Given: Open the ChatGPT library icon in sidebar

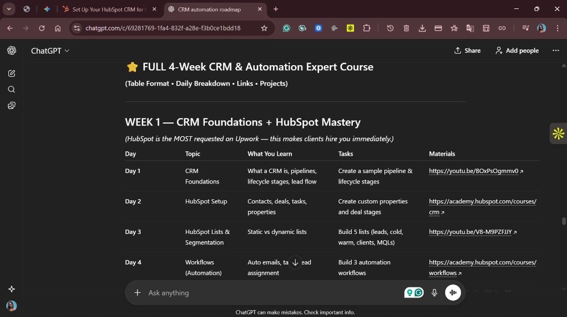Looking at the screenshot, I should coord(12,105).
